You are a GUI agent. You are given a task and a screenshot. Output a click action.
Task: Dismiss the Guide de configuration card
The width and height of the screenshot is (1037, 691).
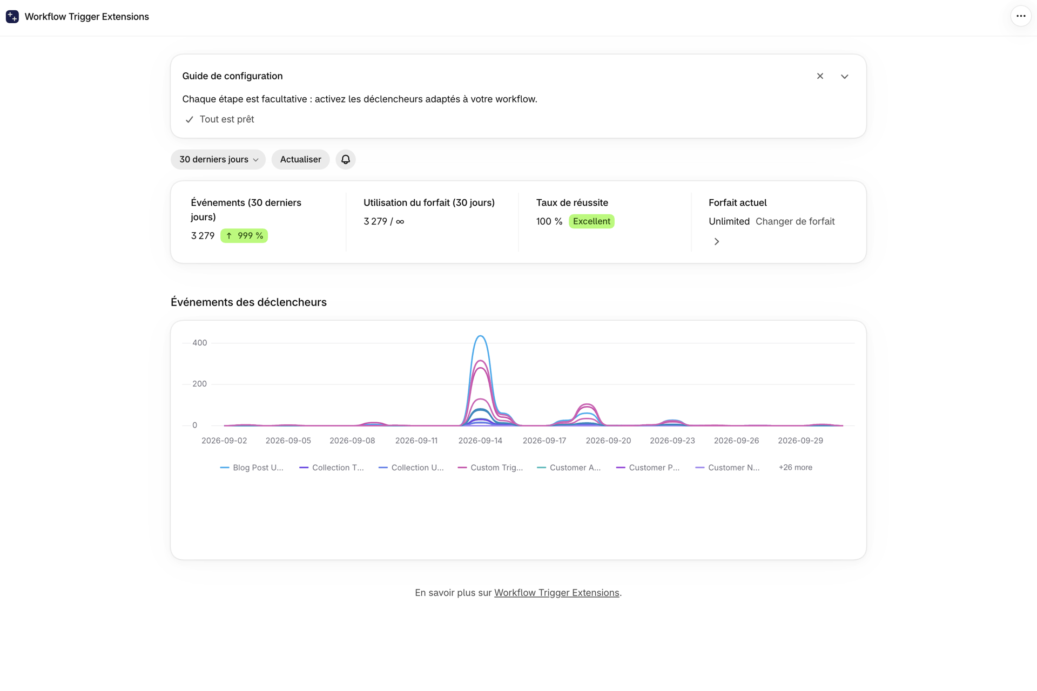coord(820,76)
